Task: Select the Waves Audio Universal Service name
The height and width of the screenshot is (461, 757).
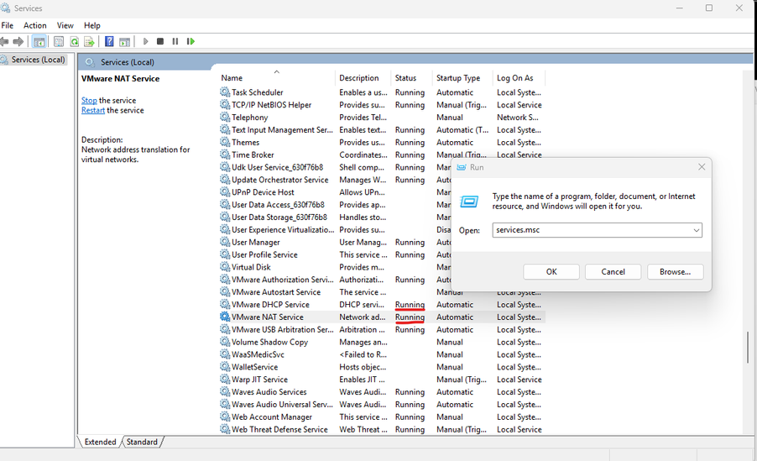Action: (282, 405)
